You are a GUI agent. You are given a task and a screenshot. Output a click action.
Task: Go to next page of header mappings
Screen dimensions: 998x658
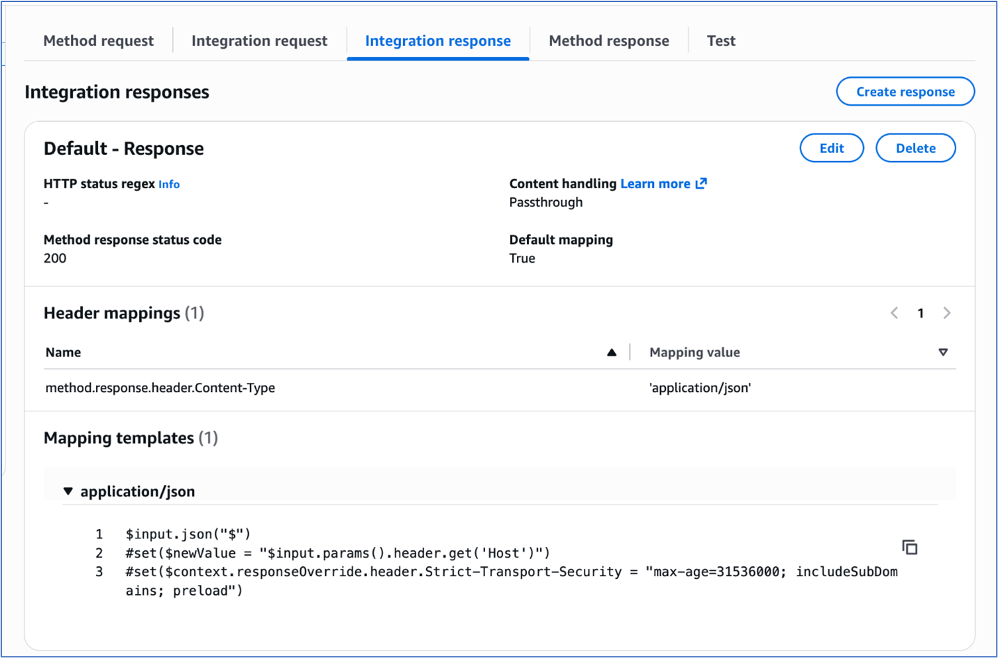(x=947, y=313)
